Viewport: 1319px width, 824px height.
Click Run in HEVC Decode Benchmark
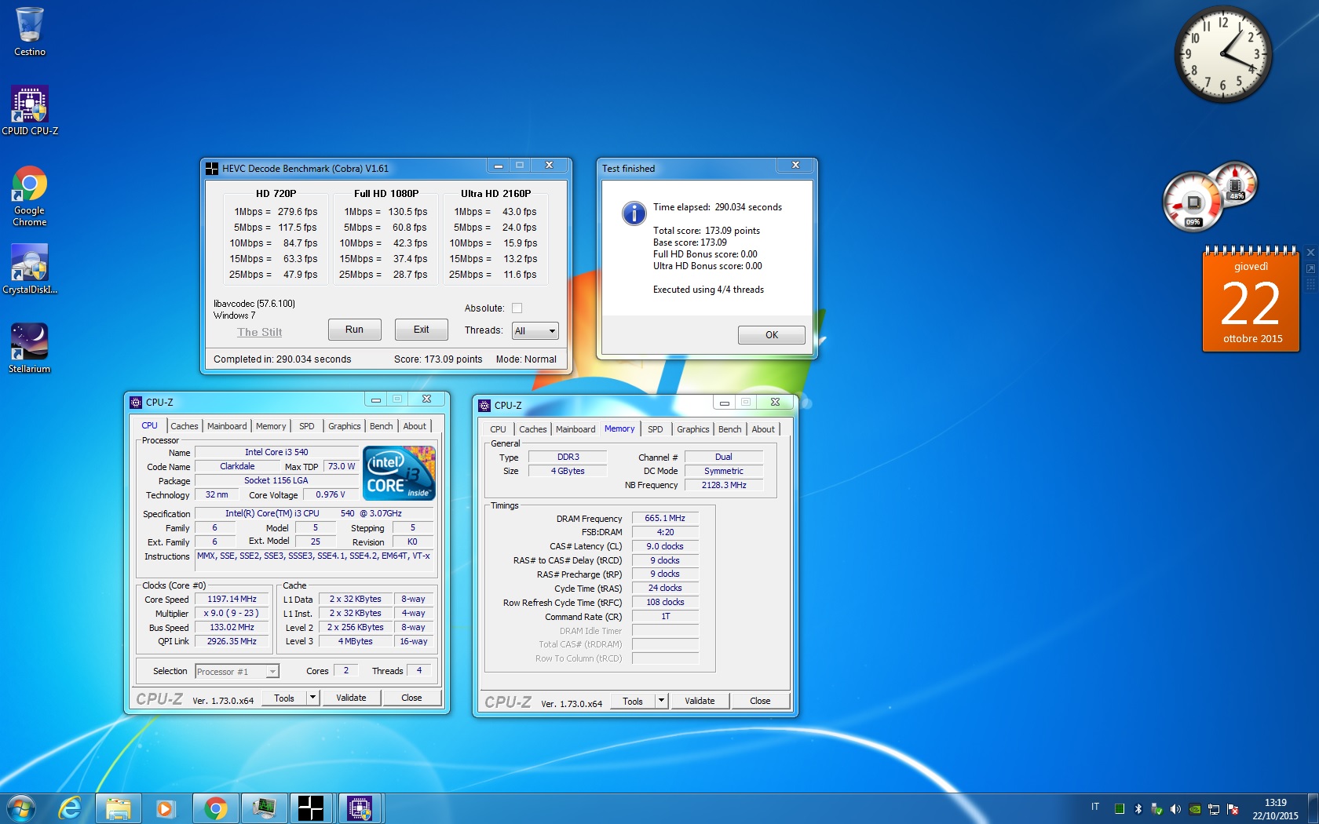(354, 330)
